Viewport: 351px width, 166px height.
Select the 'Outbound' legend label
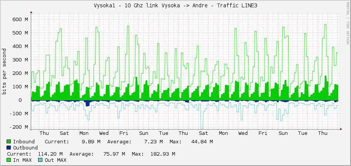(25, 148)
